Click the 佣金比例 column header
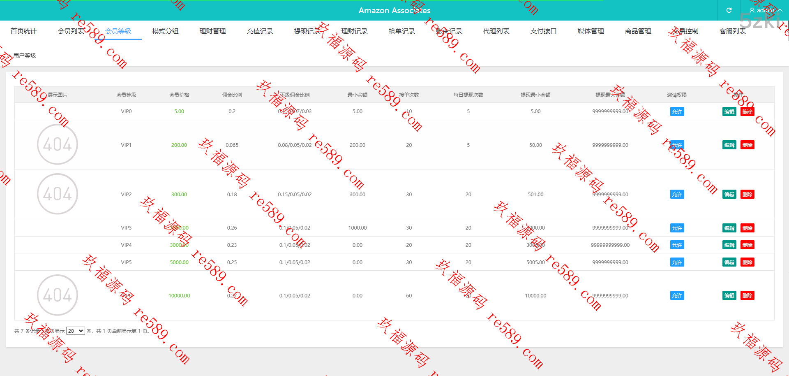The width and height of the screenshot is (789, 376). (x=232, y=95)
